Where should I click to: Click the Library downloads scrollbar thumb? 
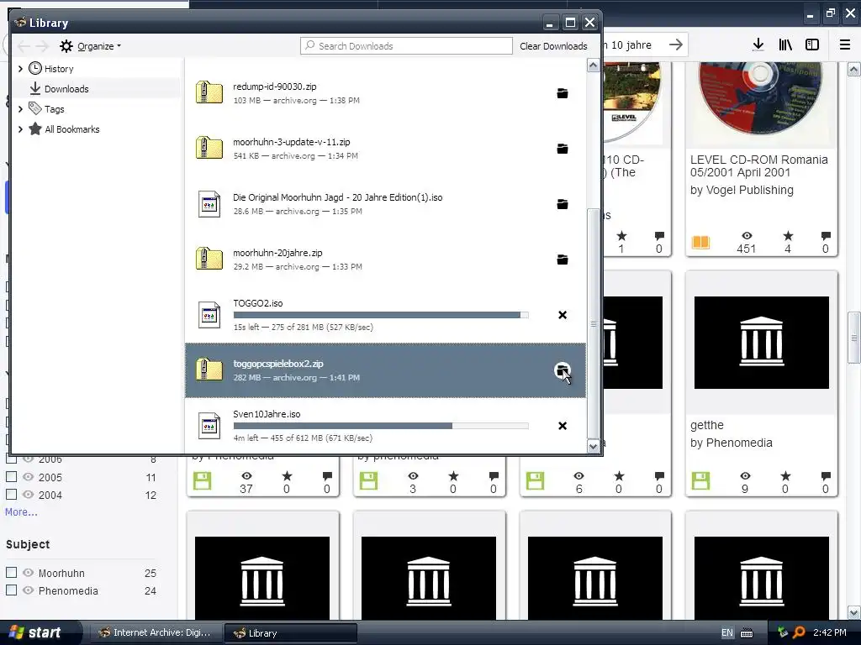[x=593, y=323]
